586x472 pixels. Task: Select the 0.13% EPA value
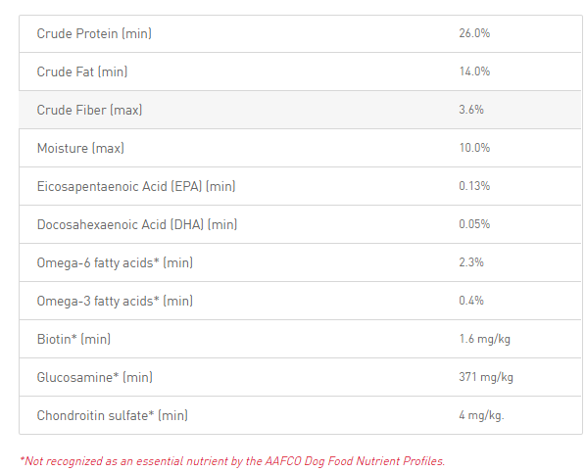pyautogui.click(x=474, y=186)
